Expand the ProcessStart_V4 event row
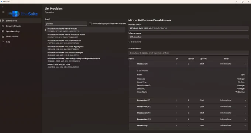 [245, 119]
